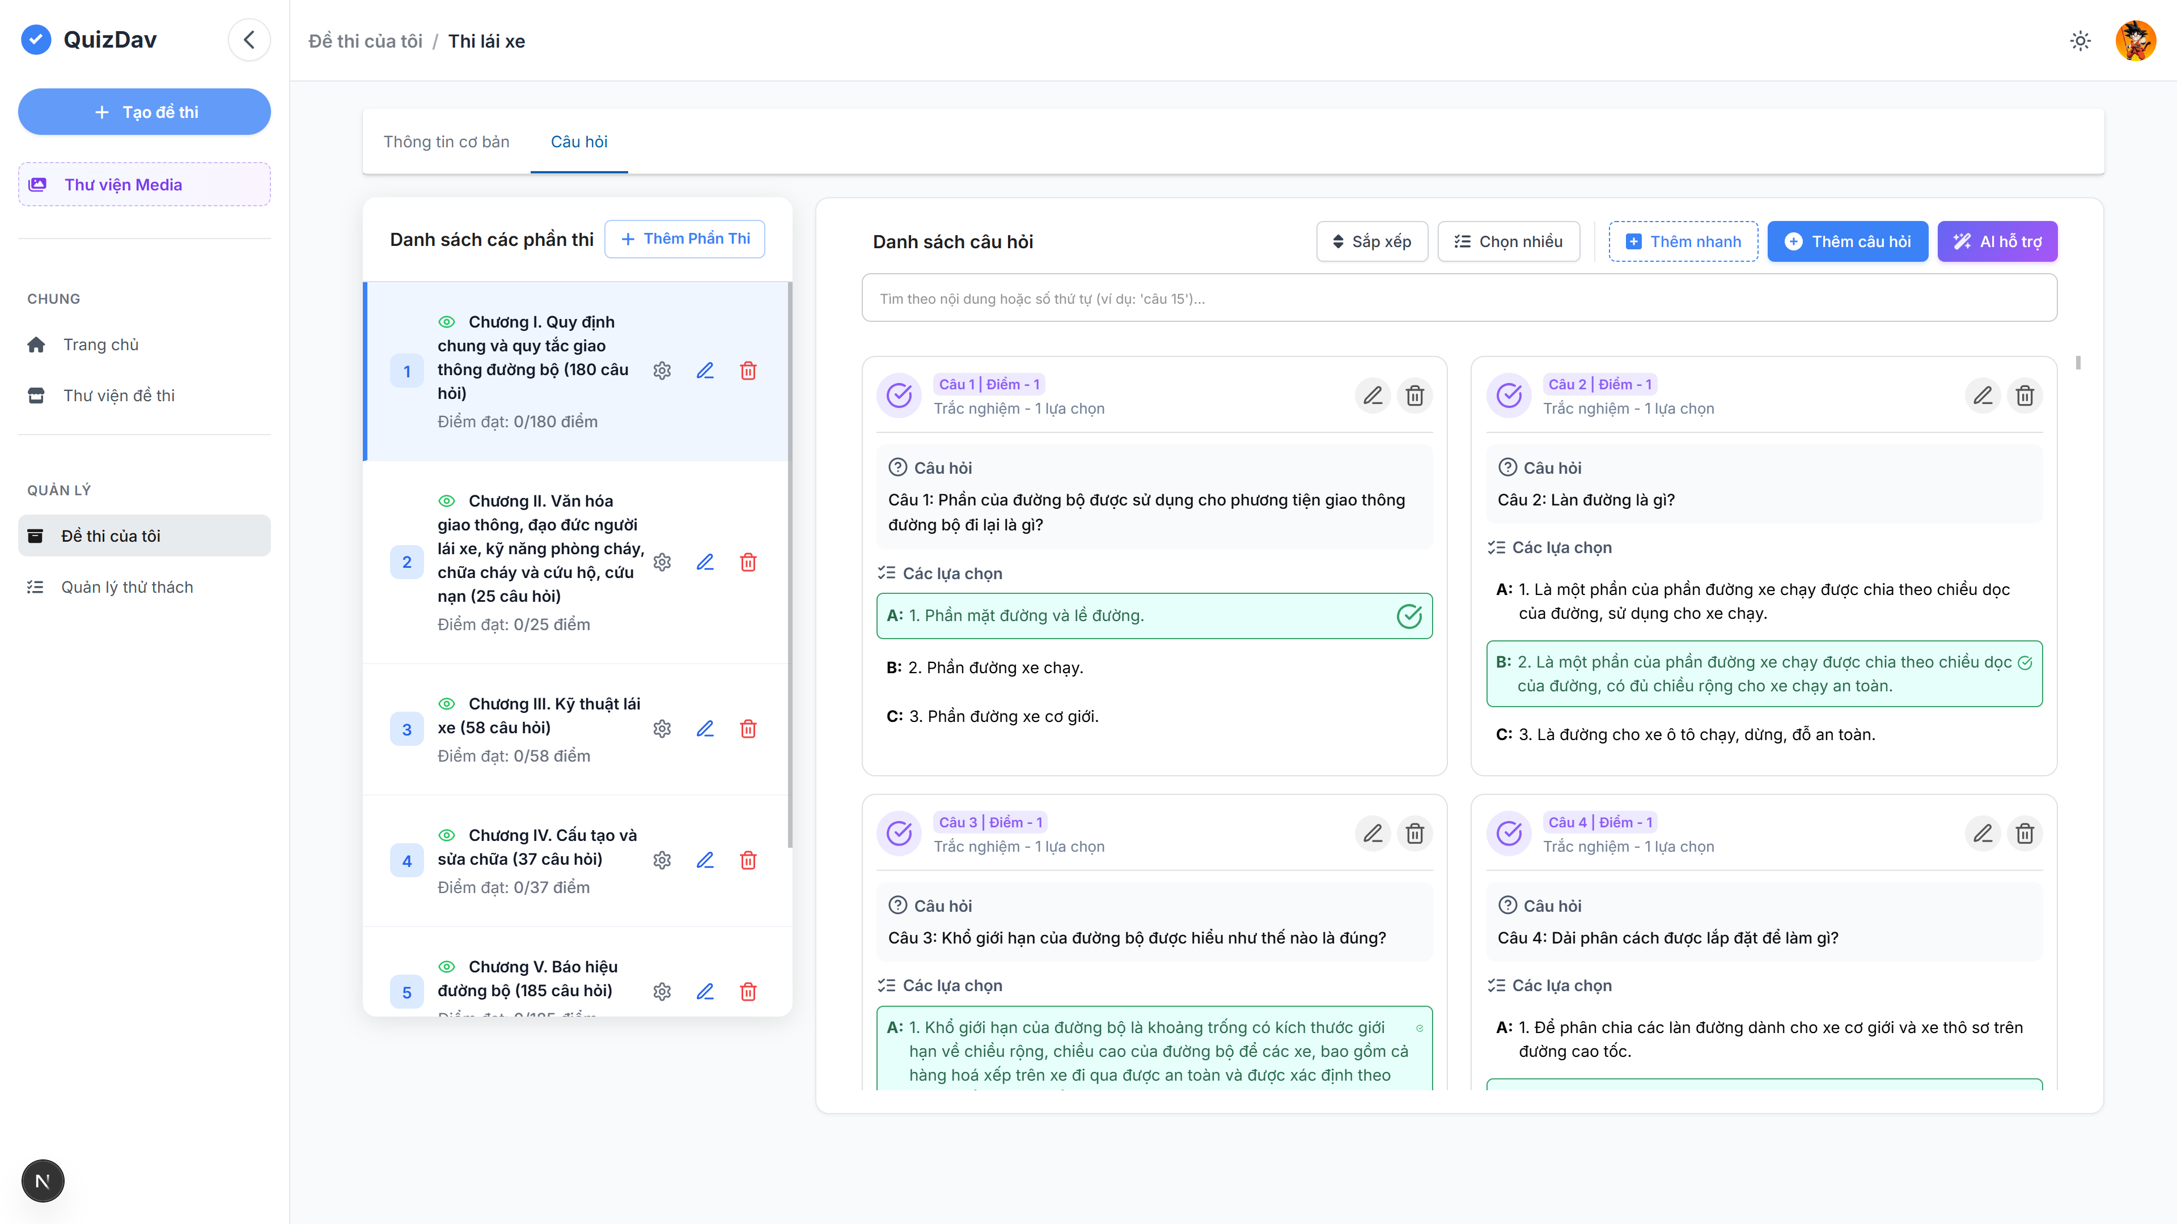Select the Trang chủ home icon

tap(36, 344)
